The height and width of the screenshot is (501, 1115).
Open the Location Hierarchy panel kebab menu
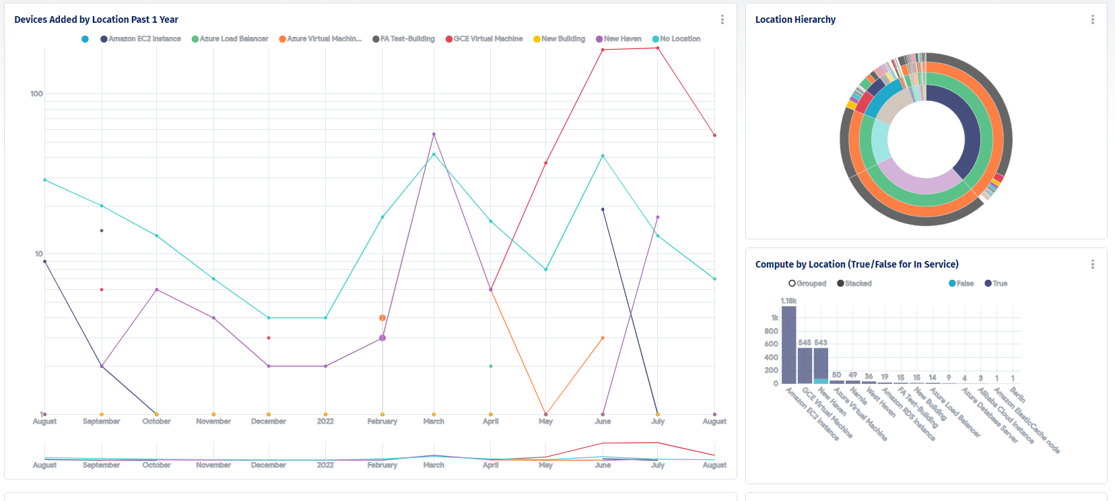coord(1092,20)
